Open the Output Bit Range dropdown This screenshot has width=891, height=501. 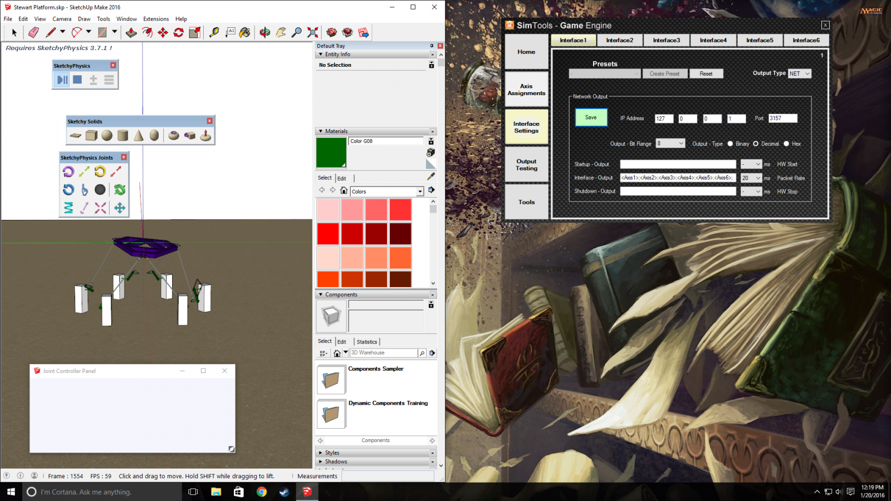coord(670,143)
